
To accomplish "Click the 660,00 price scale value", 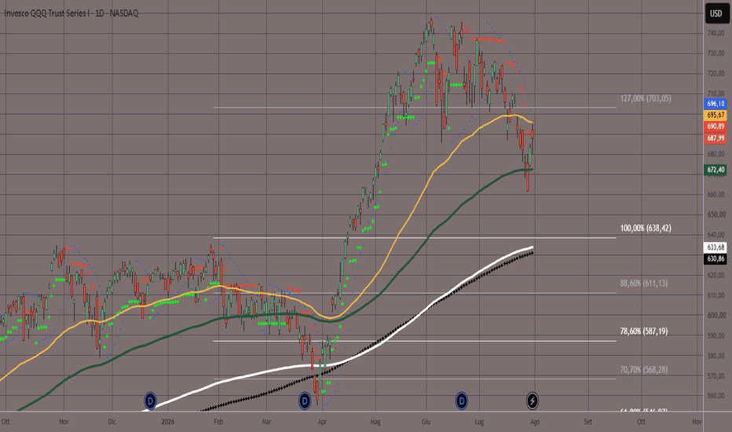I will point(716,194).
